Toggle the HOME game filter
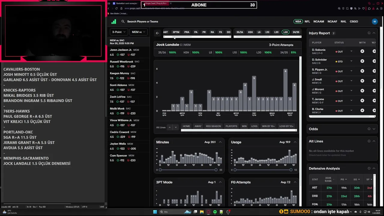This screenshot has height=216, width=384. click(186, 126)
